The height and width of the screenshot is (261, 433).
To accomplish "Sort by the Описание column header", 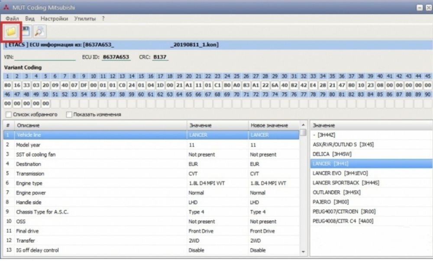I will [100, 125].
